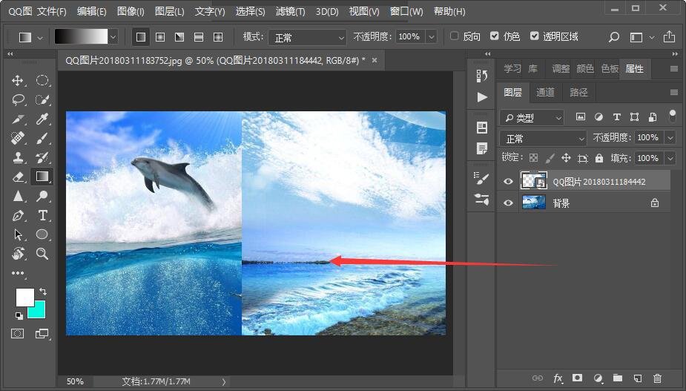
Task: Add a layer mask to selected layer
Action: 578,378
